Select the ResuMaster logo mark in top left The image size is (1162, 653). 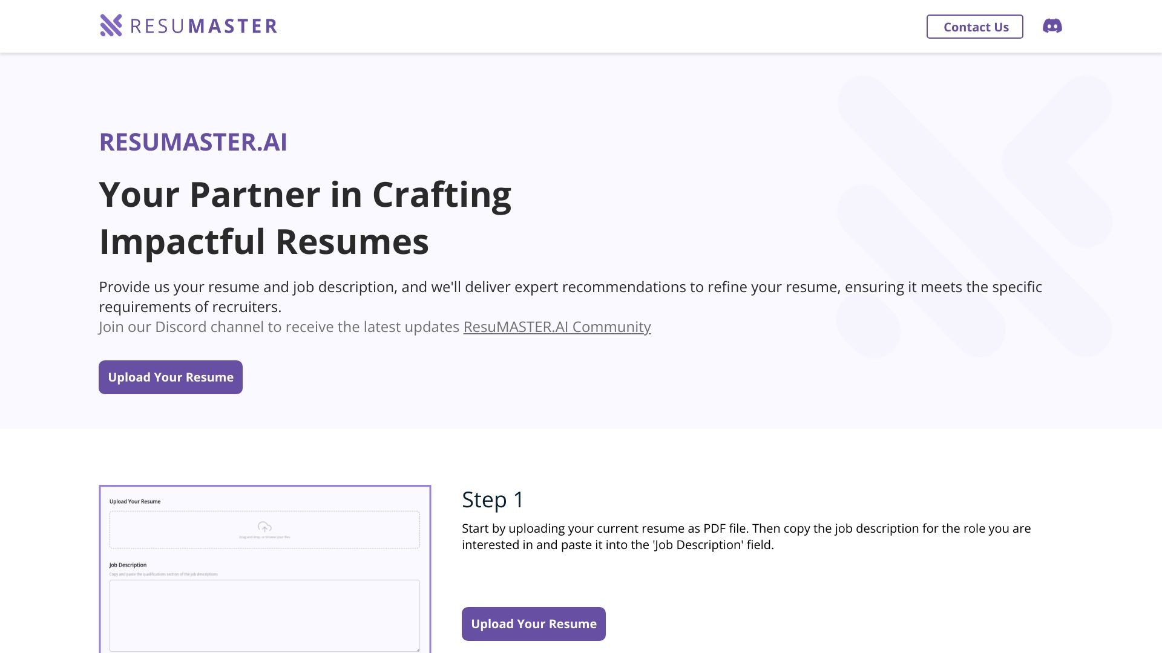(111, 25)
